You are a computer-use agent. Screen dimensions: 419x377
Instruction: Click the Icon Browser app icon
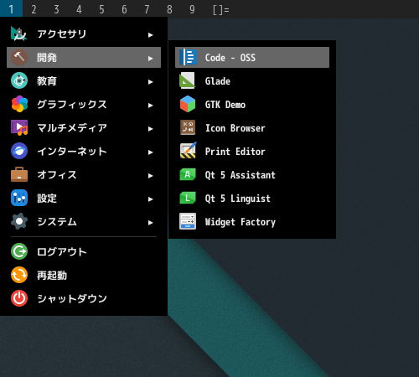click(x=188, y=127)
